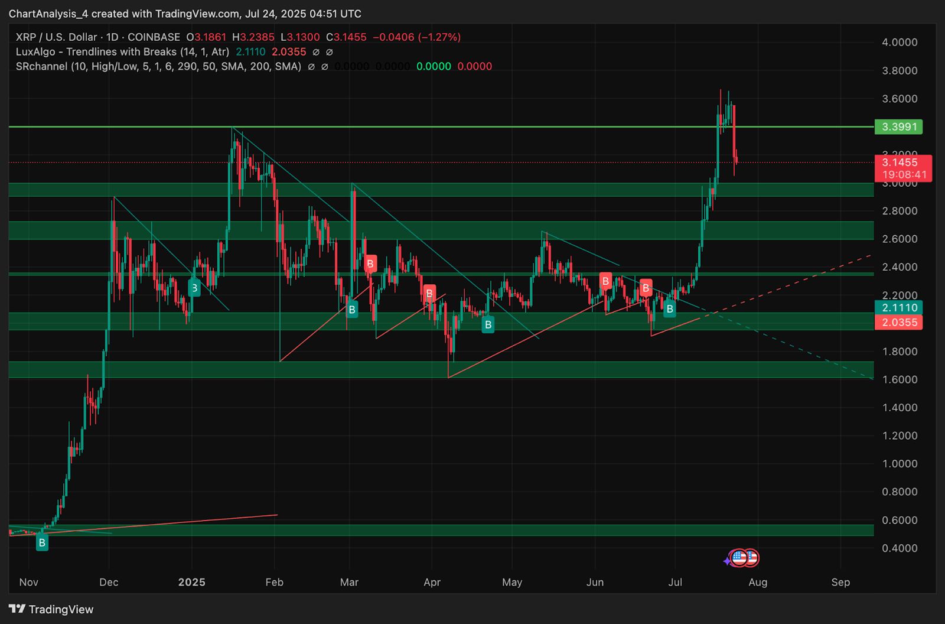Screen dimensions: 945x624
Task: Click the Aug label on time axis
Action: pos(758,583)
